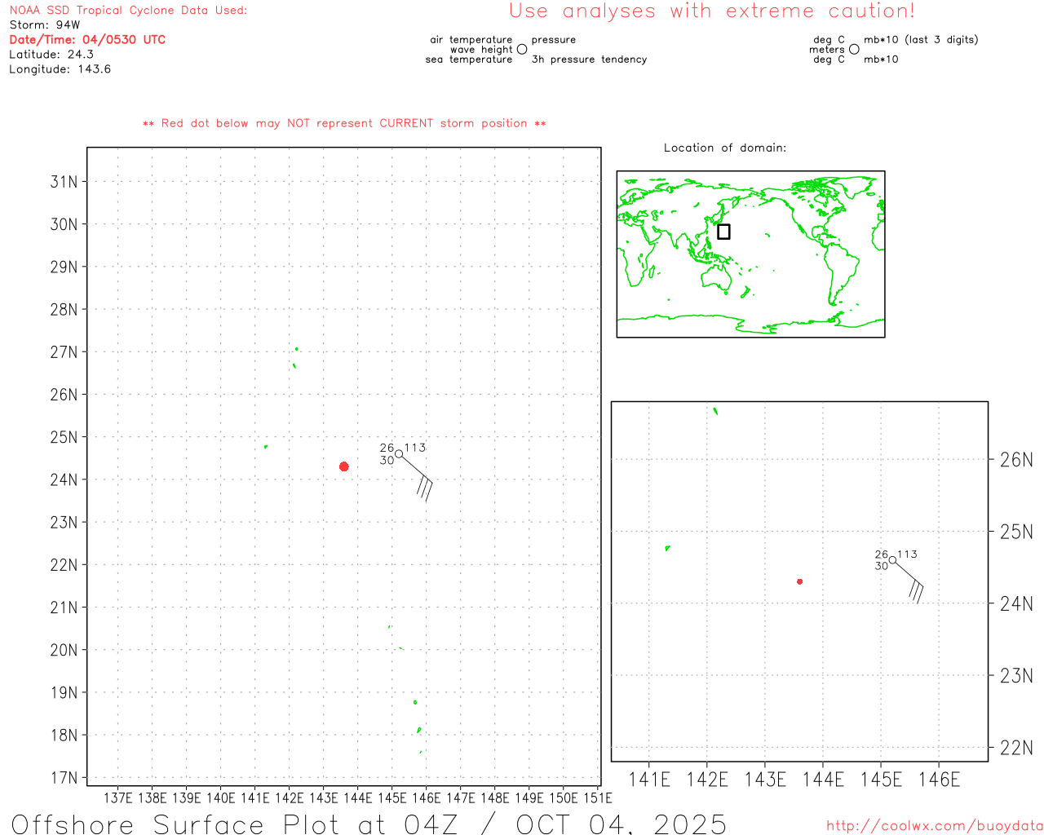Click the 'sea temperature' legend label
The image size is (1044, 835).
coord(469,60)
